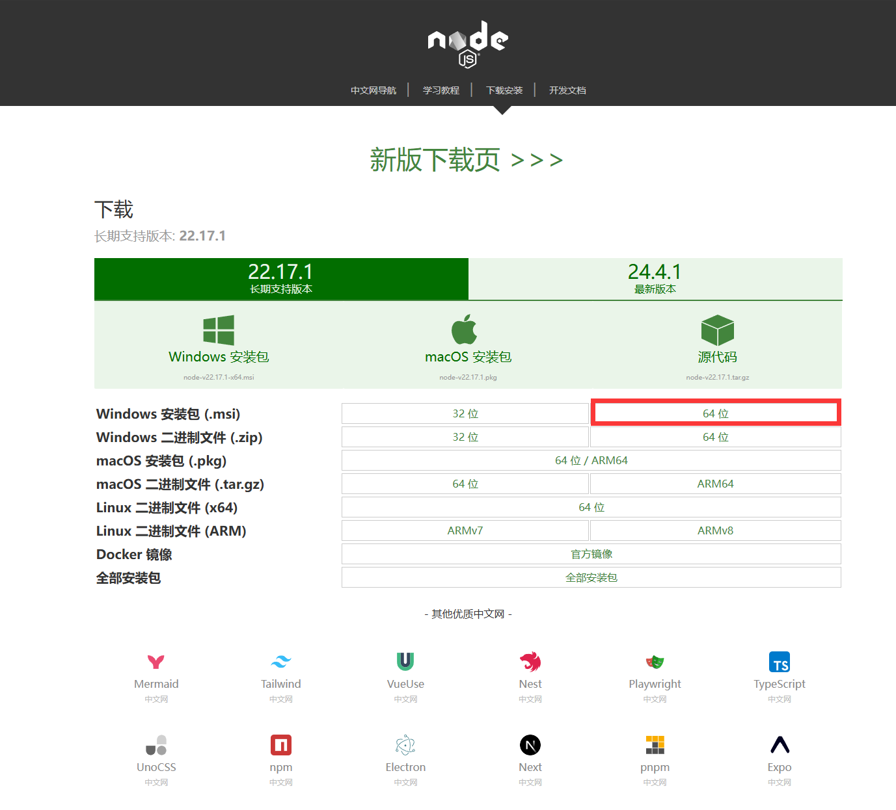The height and width of the screenshot is (810, 896).
Task: Open the Playwright site icon
Action: point(655,662)
